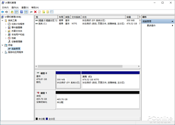
Task: Select the 300 MB EFI partition block
Action: tap(68, 81)
